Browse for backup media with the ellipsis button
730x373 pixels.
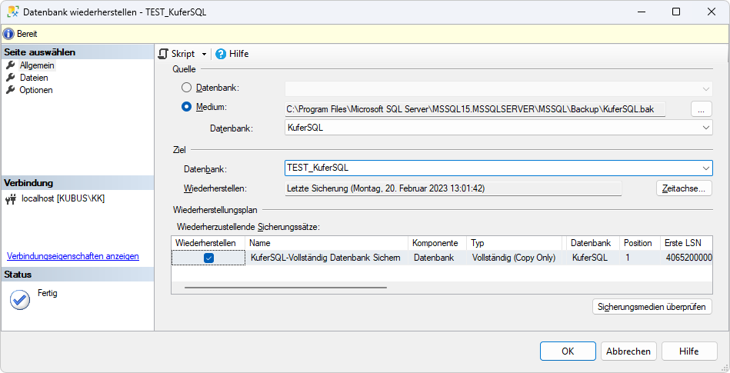[702, 109]
